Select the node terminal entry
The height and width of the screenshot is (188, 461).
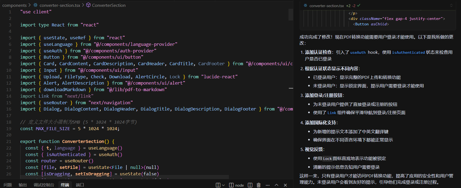[236, 185]
